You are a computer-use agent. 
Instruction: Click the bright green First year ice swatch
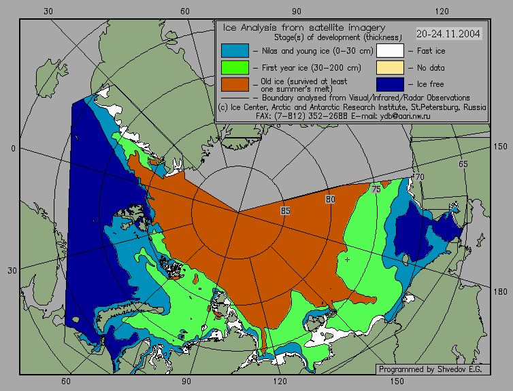coord(235,68)
